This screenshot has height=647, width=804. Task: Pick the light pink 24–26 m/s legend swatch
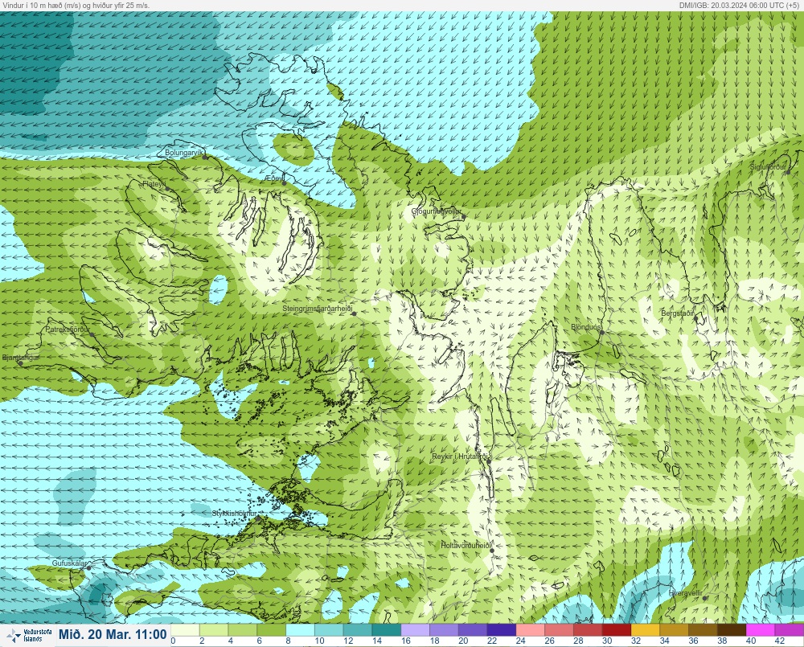(x=530, y=629)
